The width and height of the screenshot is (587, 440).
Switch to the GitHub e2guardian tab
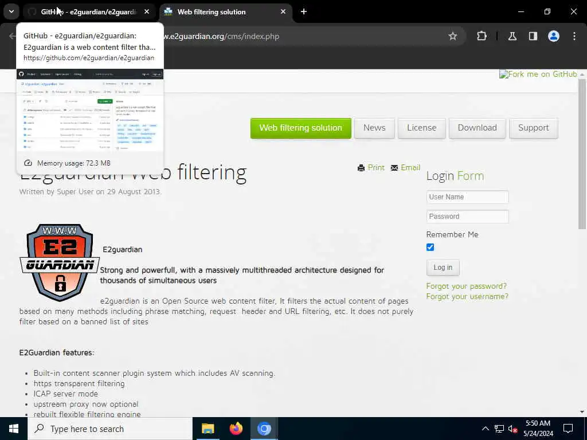coord(89,11)
